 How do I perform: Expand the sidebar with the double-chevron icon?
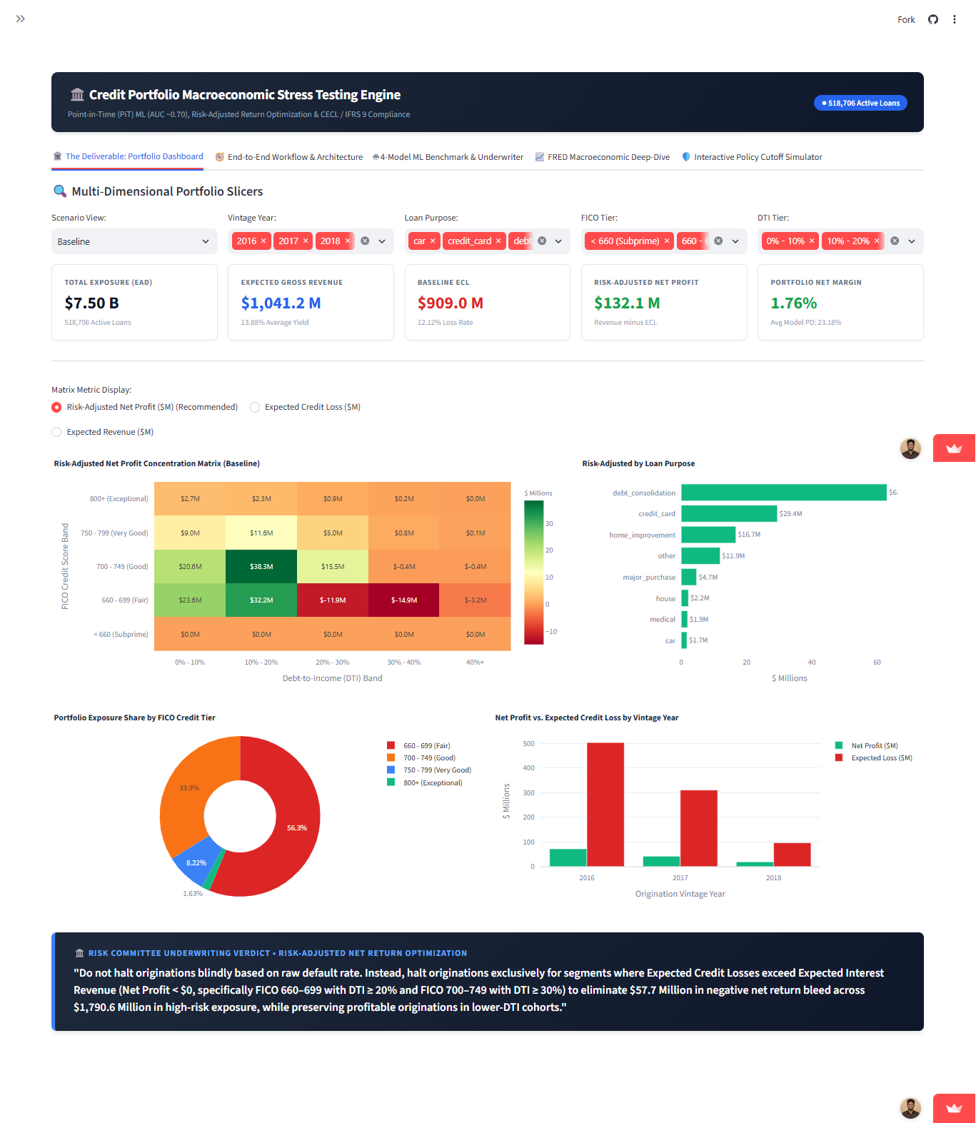pyautogui.click(x=21, y=19)
